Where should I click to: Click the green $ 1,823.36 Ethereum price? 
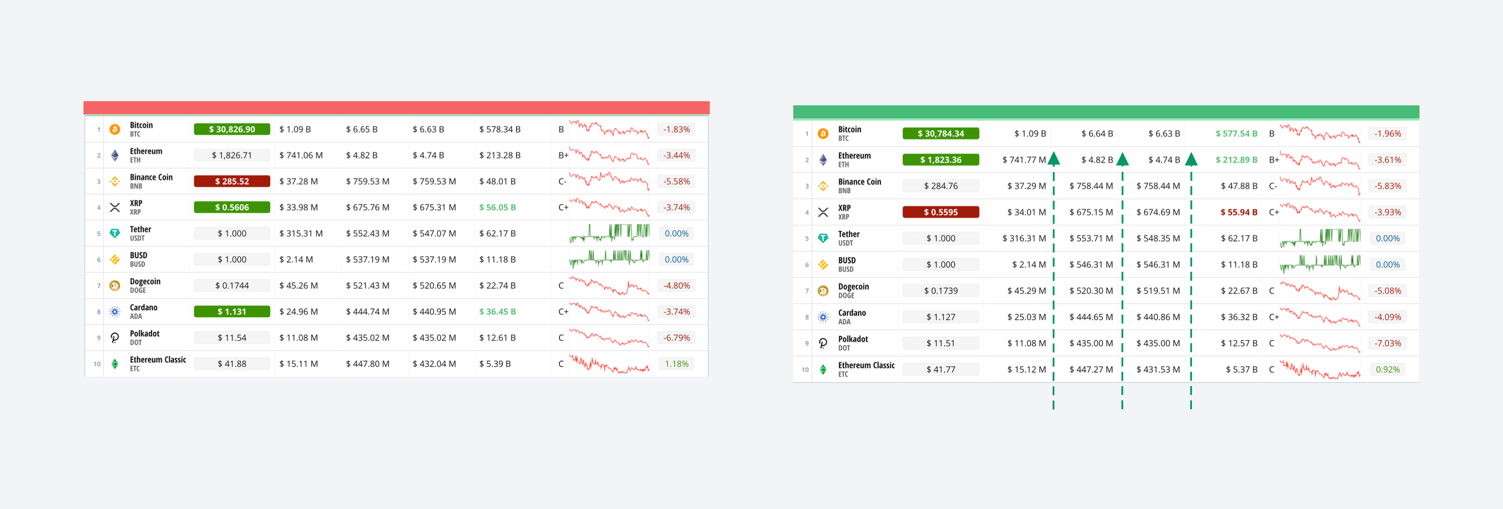[x=941, y=160]
